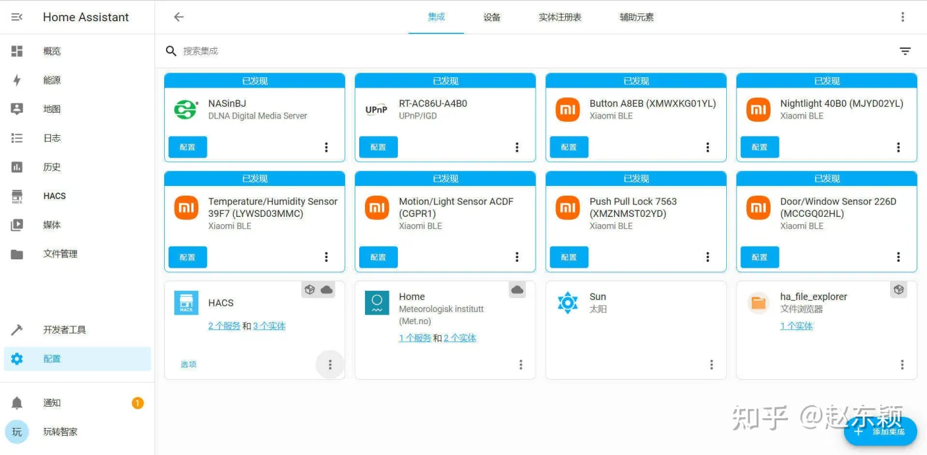This screenshot has width=927, height=455.
Task: Configure the Temperature/Humidity Sensor 39F7
Action: click(x=188, y=257)
